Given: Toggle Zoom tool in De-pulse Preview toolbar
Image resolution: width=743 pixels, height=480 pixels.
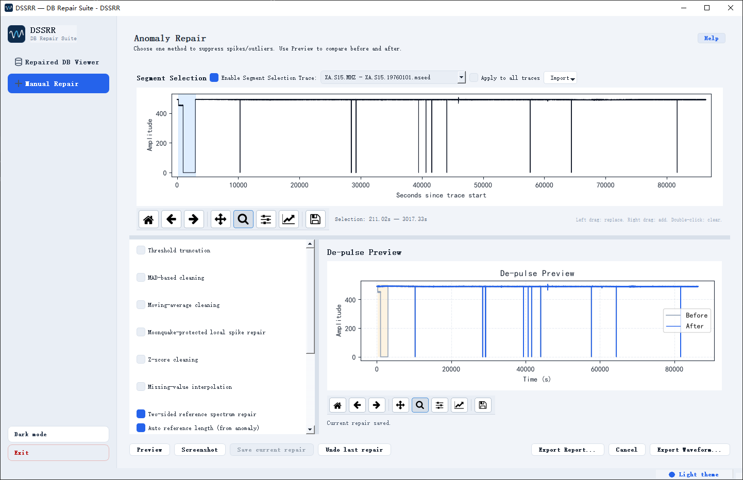Looking at the screenshot, I should (x=420, y=405).
